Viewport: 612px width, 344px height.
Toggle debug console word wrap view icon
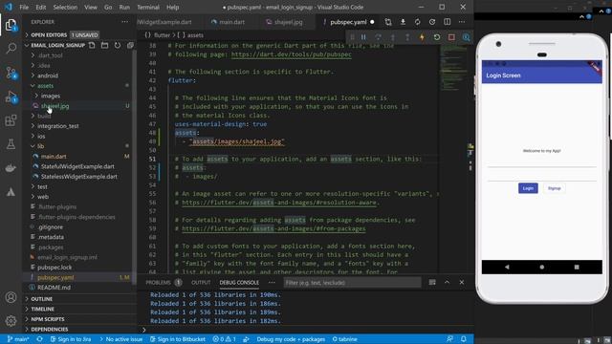[432, 282]
